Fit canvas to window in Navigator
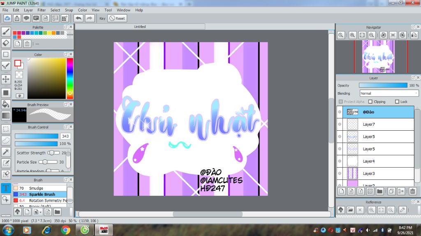Image resolution: width=421 pixels, height=236 pixels. (362, 35)
